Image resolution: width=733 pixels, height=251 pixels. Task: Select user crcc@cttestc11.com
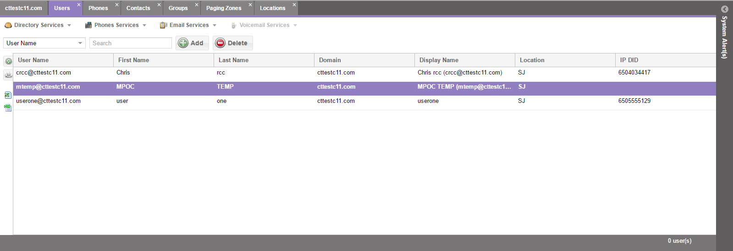coord(44,73)
